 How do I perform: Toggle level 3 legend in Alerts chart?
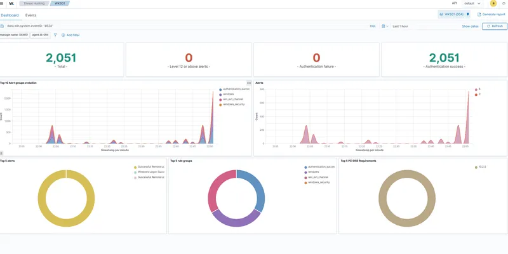pos(478,95)
